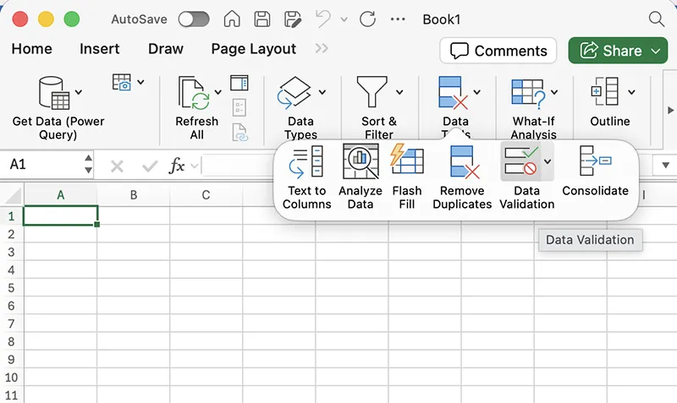Click the Select All corner triangle
The image size is (677, 403).
click(14, 195)
